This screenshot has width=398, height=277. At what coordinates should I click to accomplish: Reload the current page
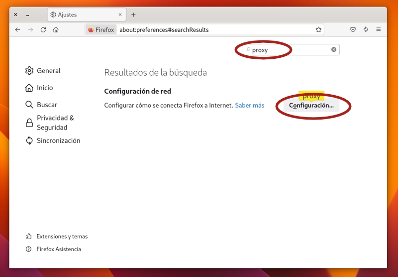pos(43,29)
